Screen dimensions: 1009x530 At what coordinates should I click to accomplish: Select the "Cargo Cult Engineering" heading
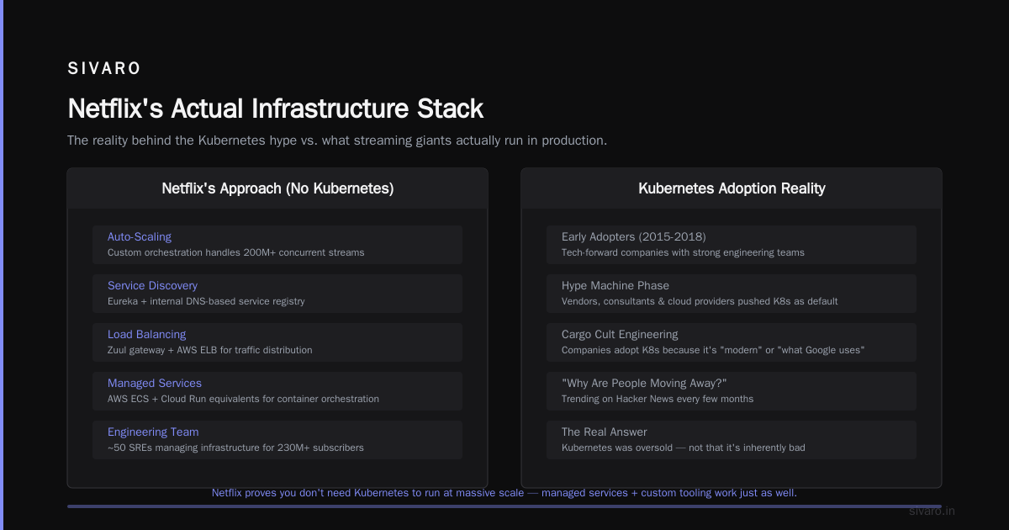point(620,335)
